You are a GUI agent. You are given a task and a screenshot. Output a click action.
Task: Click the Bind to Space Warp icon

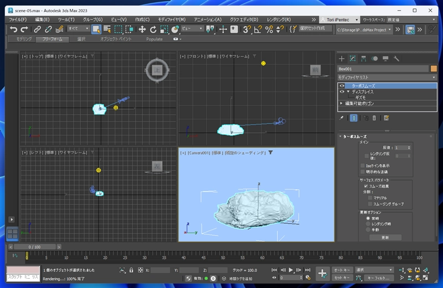(59, 29)
